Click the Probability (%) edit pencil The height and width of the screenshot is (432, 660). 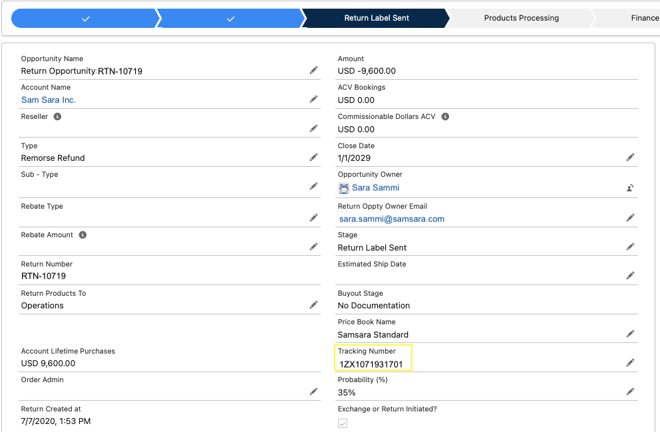point(630,391)
